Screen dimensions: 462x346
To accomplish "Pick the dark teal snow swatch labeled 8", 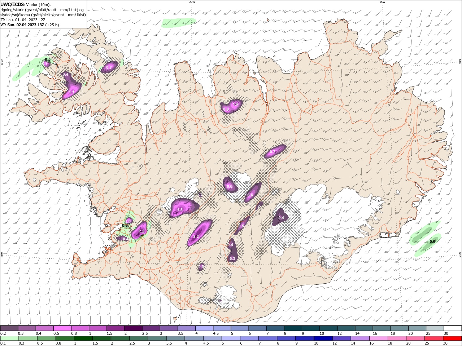I will 293,328.
